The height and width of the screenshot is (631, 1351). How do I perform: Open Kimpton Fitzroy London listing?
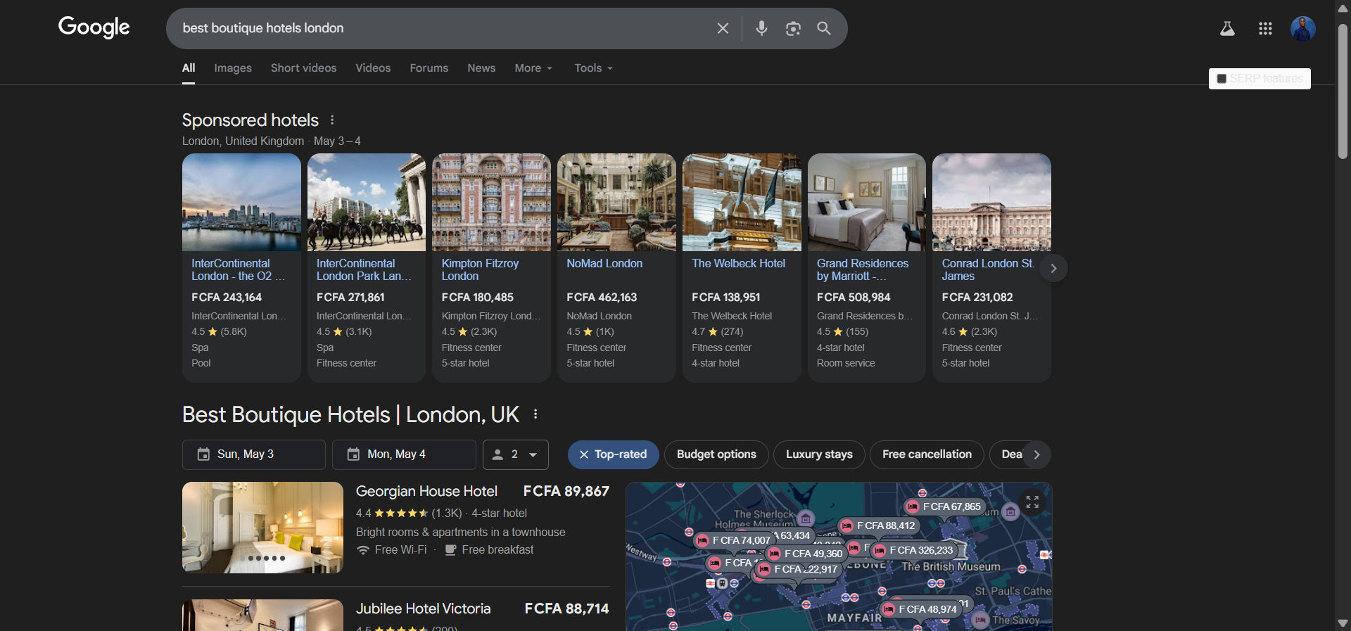(x=480, y=269)
